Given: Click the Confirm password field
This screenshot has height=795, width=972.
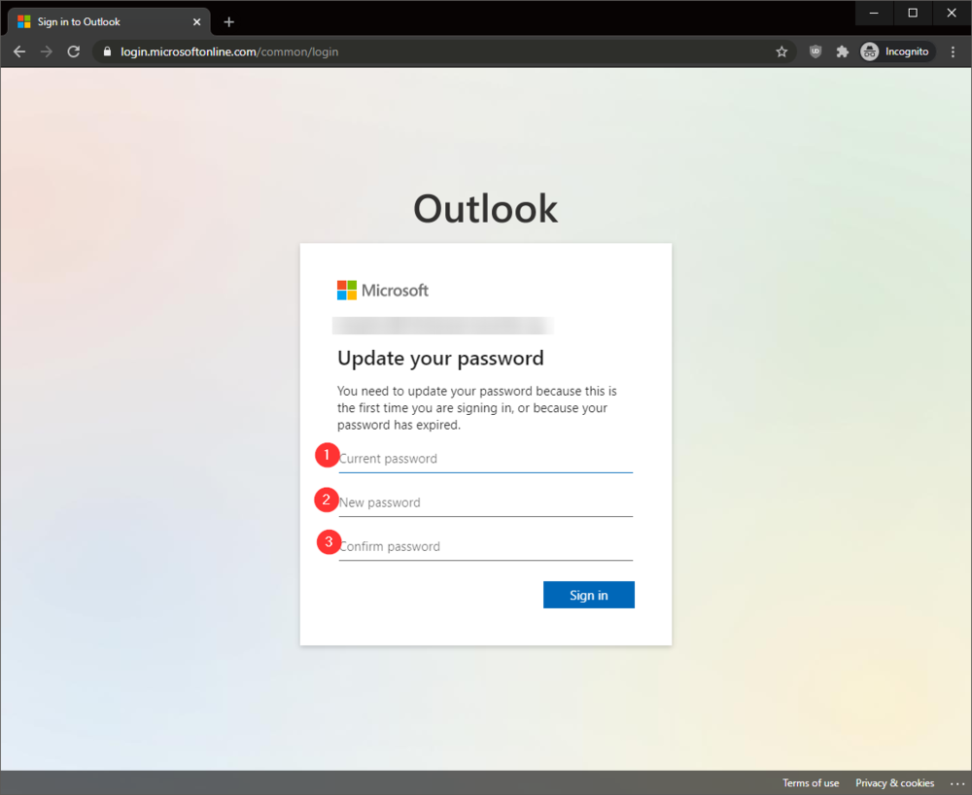Looking at the screenshot, I should tap(485, 547).
